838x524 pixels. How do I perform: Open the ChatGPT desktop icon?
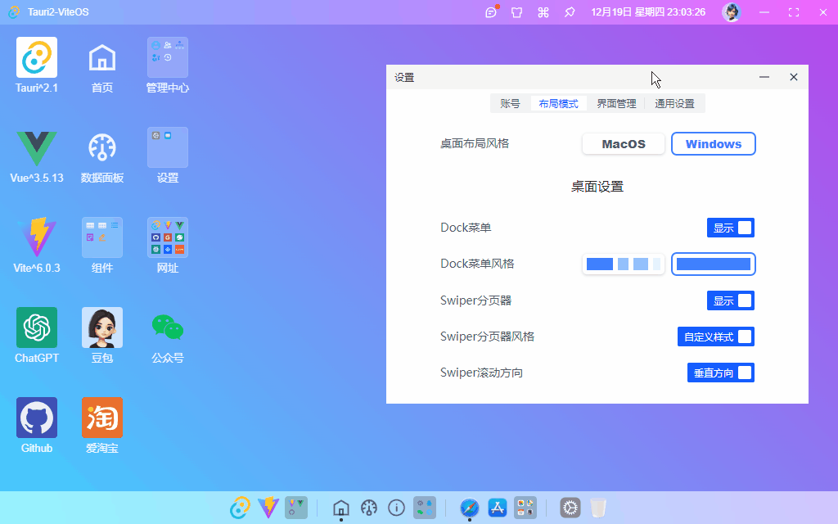37,327
